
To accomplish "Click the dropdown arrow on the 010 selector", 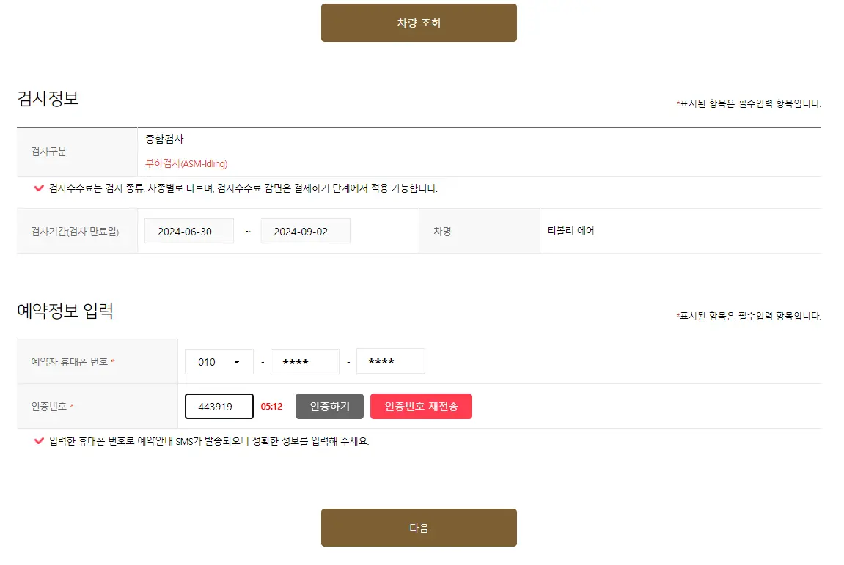I will click(238, 361).
